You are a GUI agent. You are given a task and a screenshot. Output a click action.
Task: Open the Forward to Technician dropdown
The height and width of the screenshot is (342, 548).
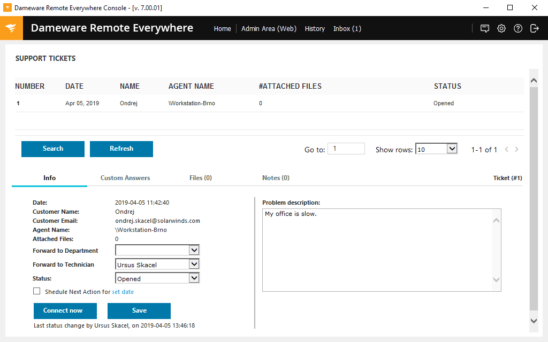pyautogui.click(x=195, y=264)
